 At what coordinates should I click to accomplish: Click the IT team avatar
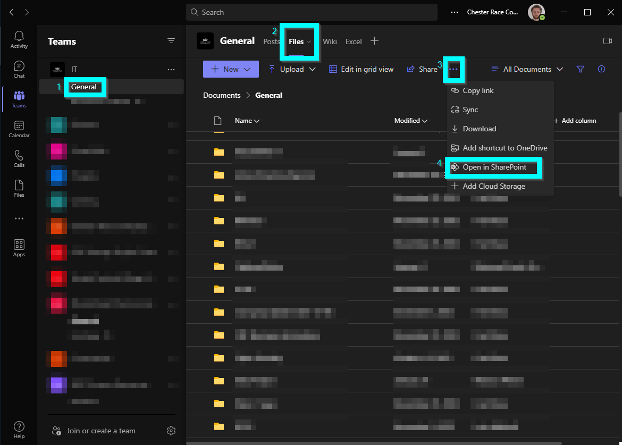[57, 70]
